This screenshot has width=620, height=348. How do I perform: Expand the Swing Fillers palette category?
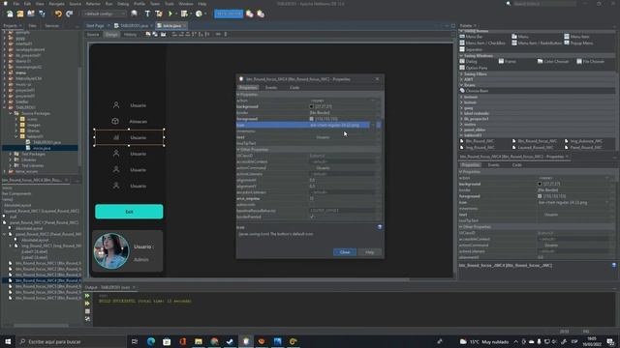point(461,74)
